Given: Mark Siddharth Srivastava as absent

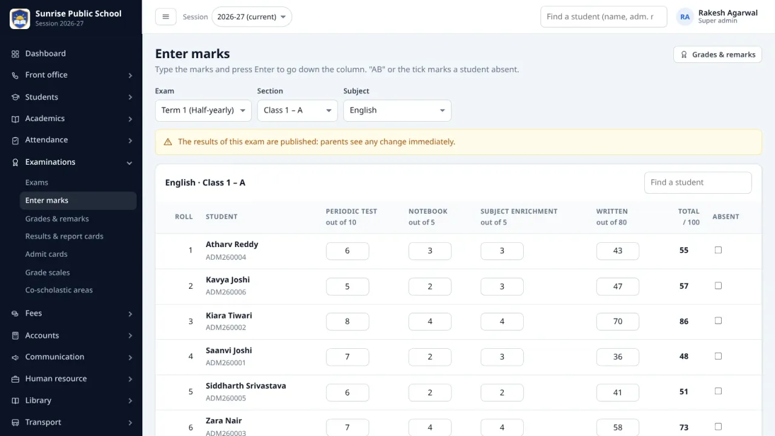Looking at the screenshot, I should pos(718,391).
